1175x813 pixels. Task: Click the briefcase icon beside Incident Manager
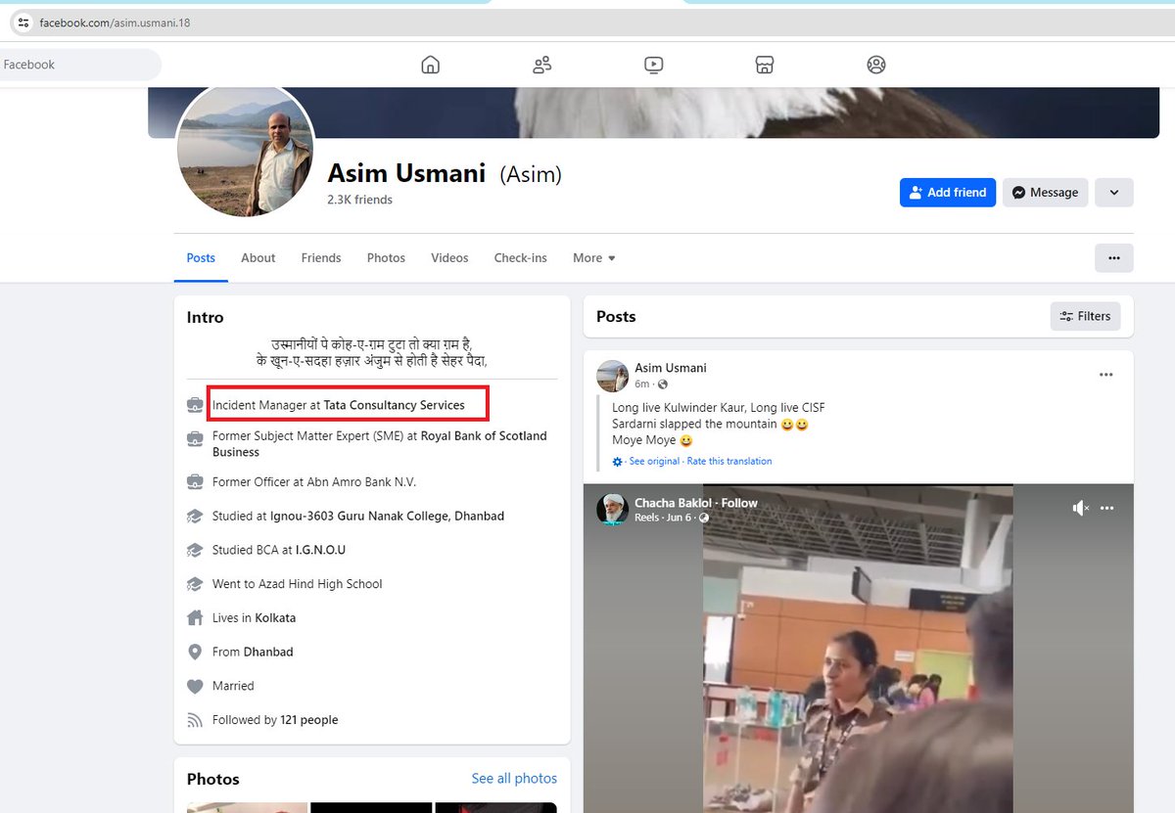point(195,405)
